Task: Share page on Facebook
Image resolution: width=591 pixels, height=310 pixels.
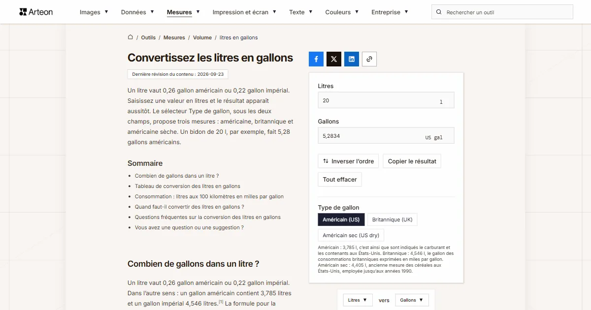Action: (316, 59)
